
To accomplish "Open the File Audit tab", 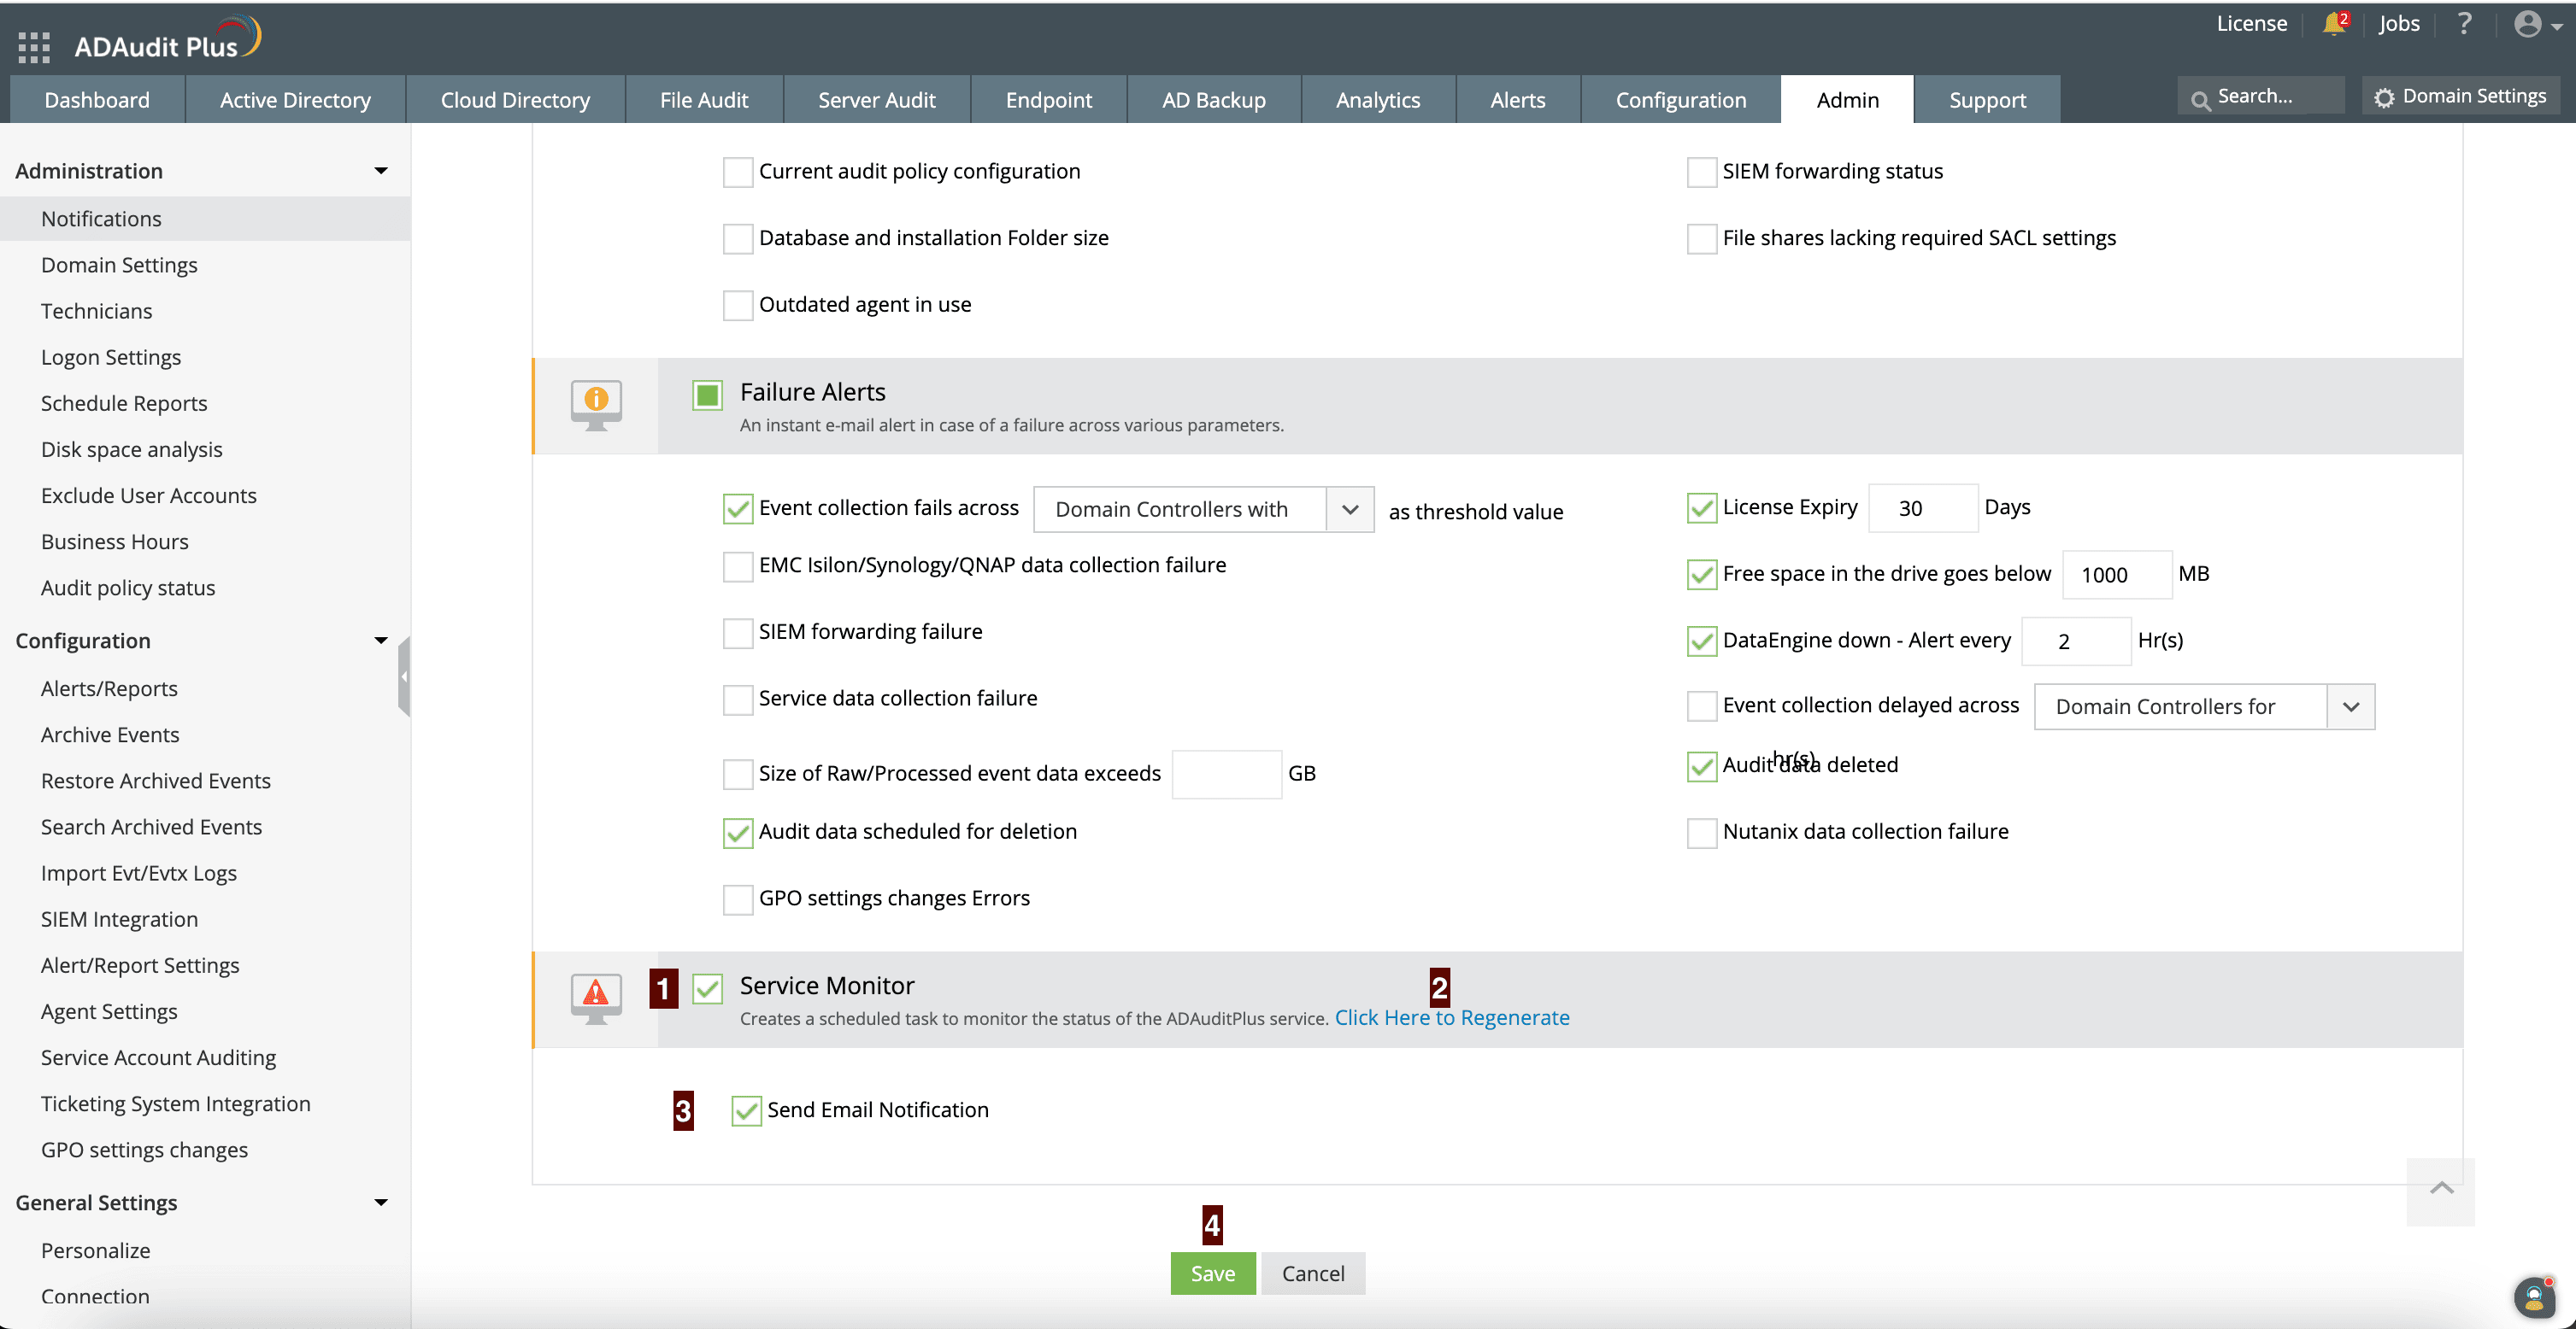I will coord(704,100).
